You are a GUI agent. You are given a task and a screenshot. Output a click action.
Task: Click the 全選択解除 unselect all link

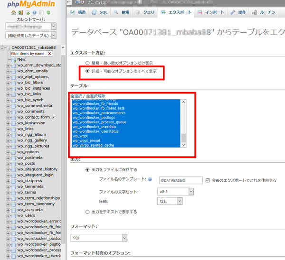(x=95, y=96)
